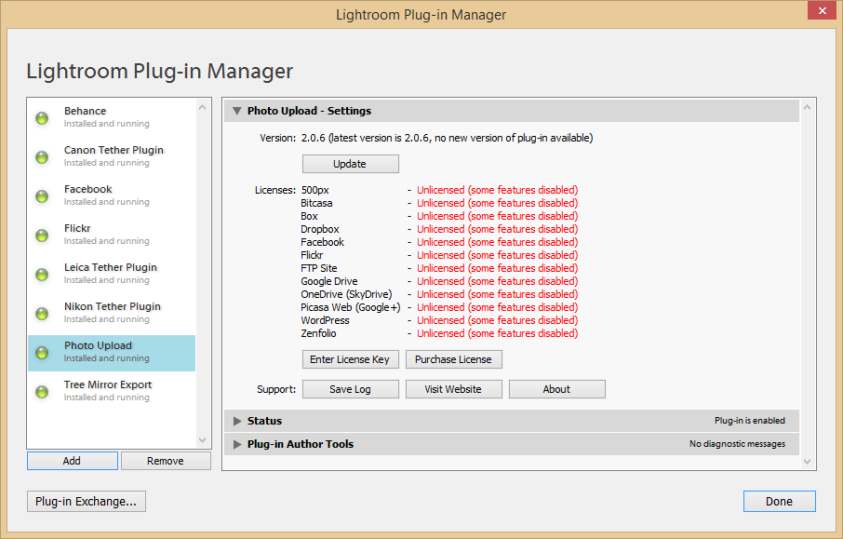The image size is (843, 539).
Task: Expand the Plug-in Author Tools section
Action: coord(238,445)
